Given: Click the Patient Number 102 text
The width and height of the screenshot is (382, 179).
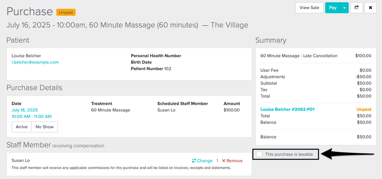Looking at the screenshot, I should click(151, 69).
